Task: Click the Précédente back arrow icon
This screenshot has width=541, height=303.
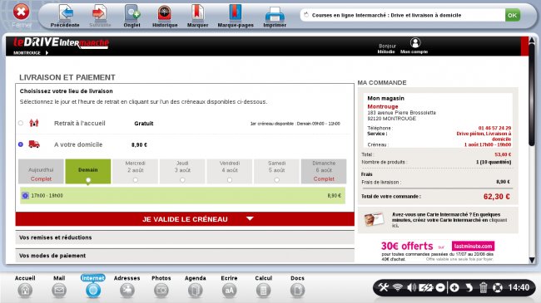Action: (x=65, y=13)
